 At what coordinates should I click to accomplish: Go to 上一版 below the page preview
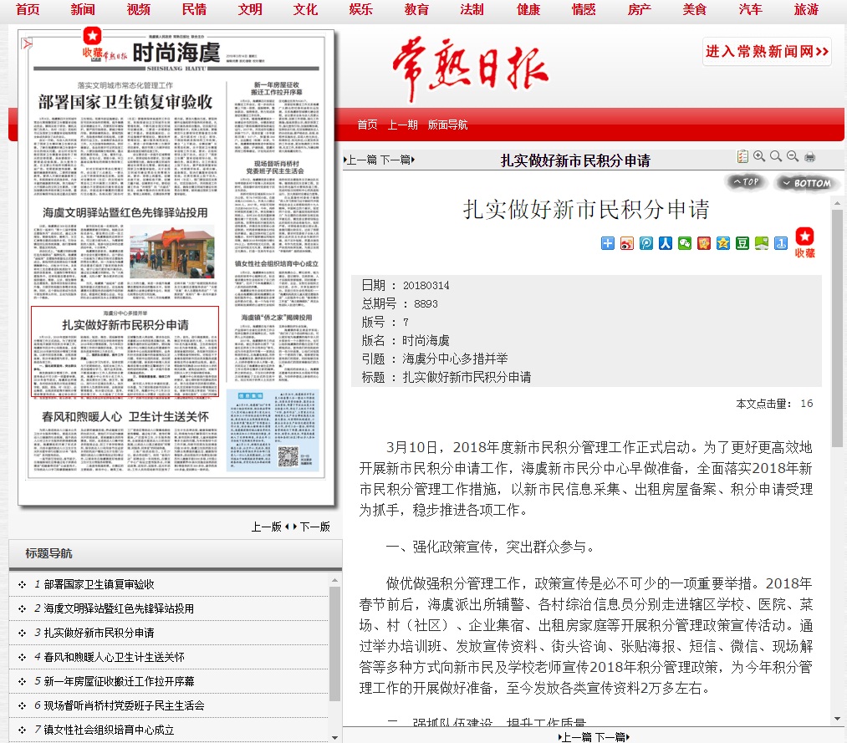[268, 527]
